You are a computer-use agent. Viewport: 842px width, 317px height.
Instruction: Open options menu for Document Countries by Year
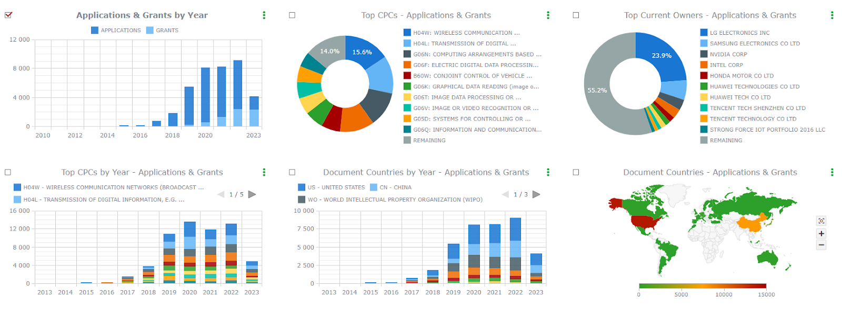click(x=548, y=172)
